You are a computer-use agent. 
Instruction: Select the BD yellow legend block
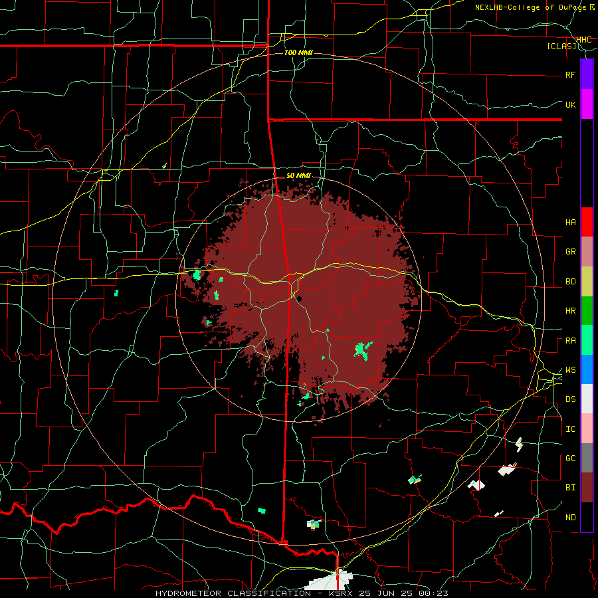pyautogui.click(x=587, y=282)
